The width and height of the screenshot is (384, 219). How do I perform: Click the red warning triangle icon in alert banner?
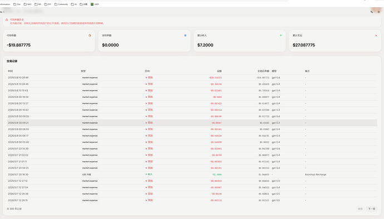[7, 19]
